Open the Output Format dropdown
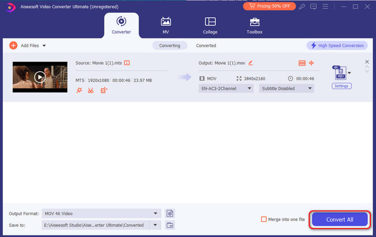Image resolution: width=376 pixels, height=237 pixels. click(x=102, y=213)
